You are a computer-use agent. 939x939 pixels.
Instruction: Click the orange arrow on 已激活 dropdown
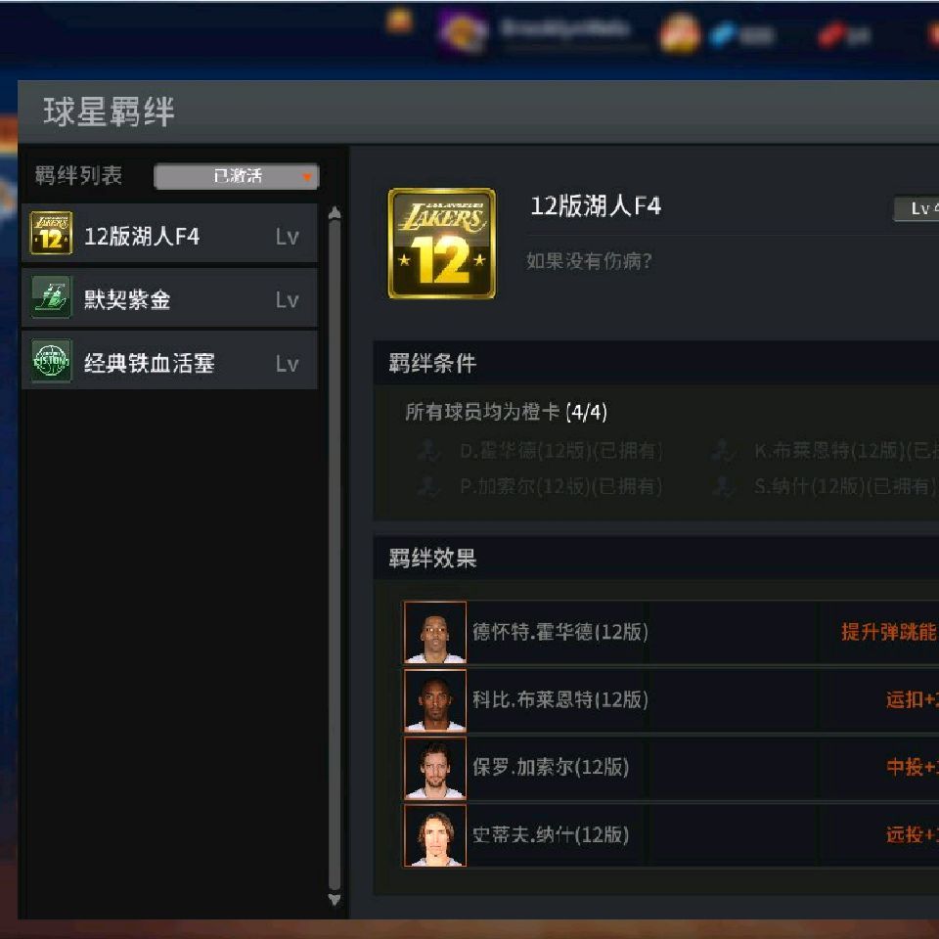[x=306, y=177]
